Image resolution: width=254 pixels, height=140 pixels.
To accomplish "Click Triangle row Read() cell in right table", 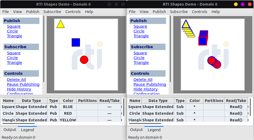I will point(236,120).
